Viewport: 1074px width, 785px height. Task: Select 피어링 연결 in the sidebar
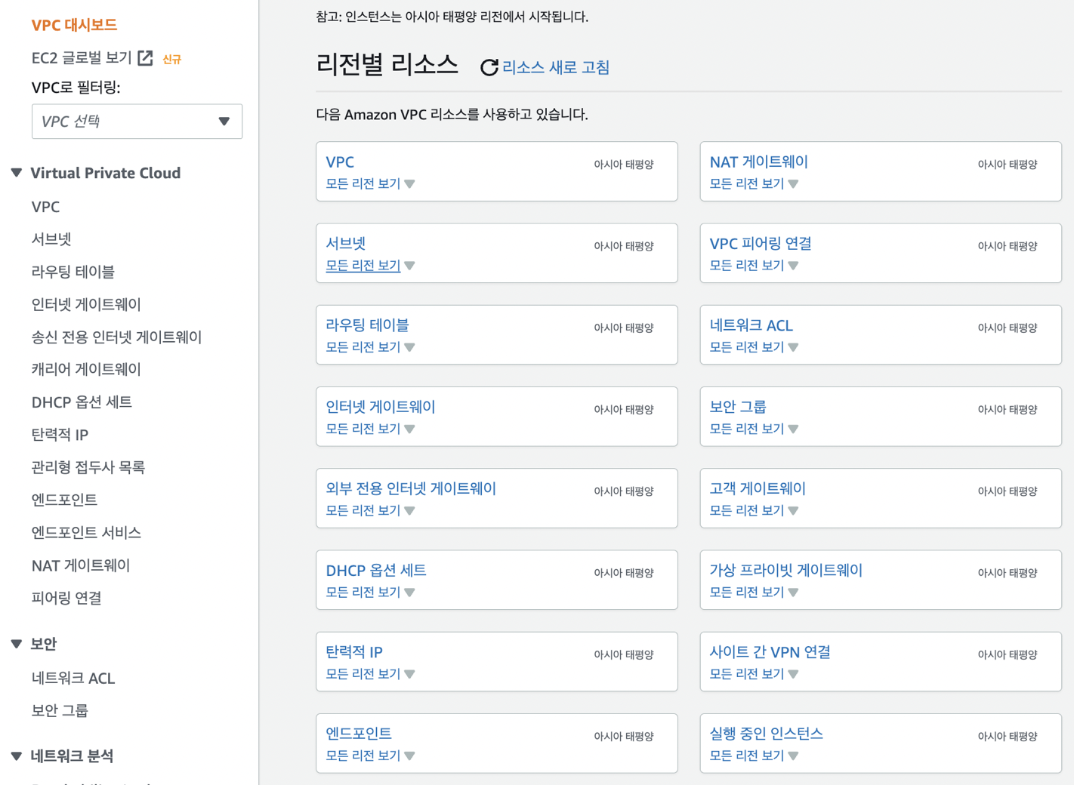coord(66,598)
